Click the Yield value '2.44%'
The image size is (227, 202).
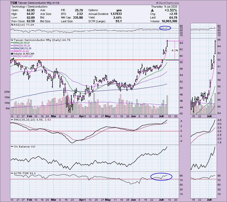pyautogui.click(x=117, y=17)
